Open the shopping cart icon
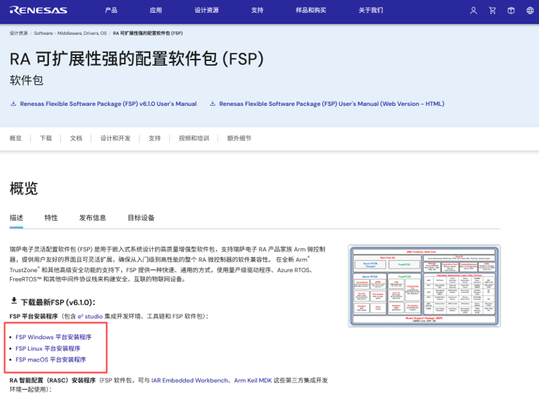539x403 pixels. (x=492, y=11)
